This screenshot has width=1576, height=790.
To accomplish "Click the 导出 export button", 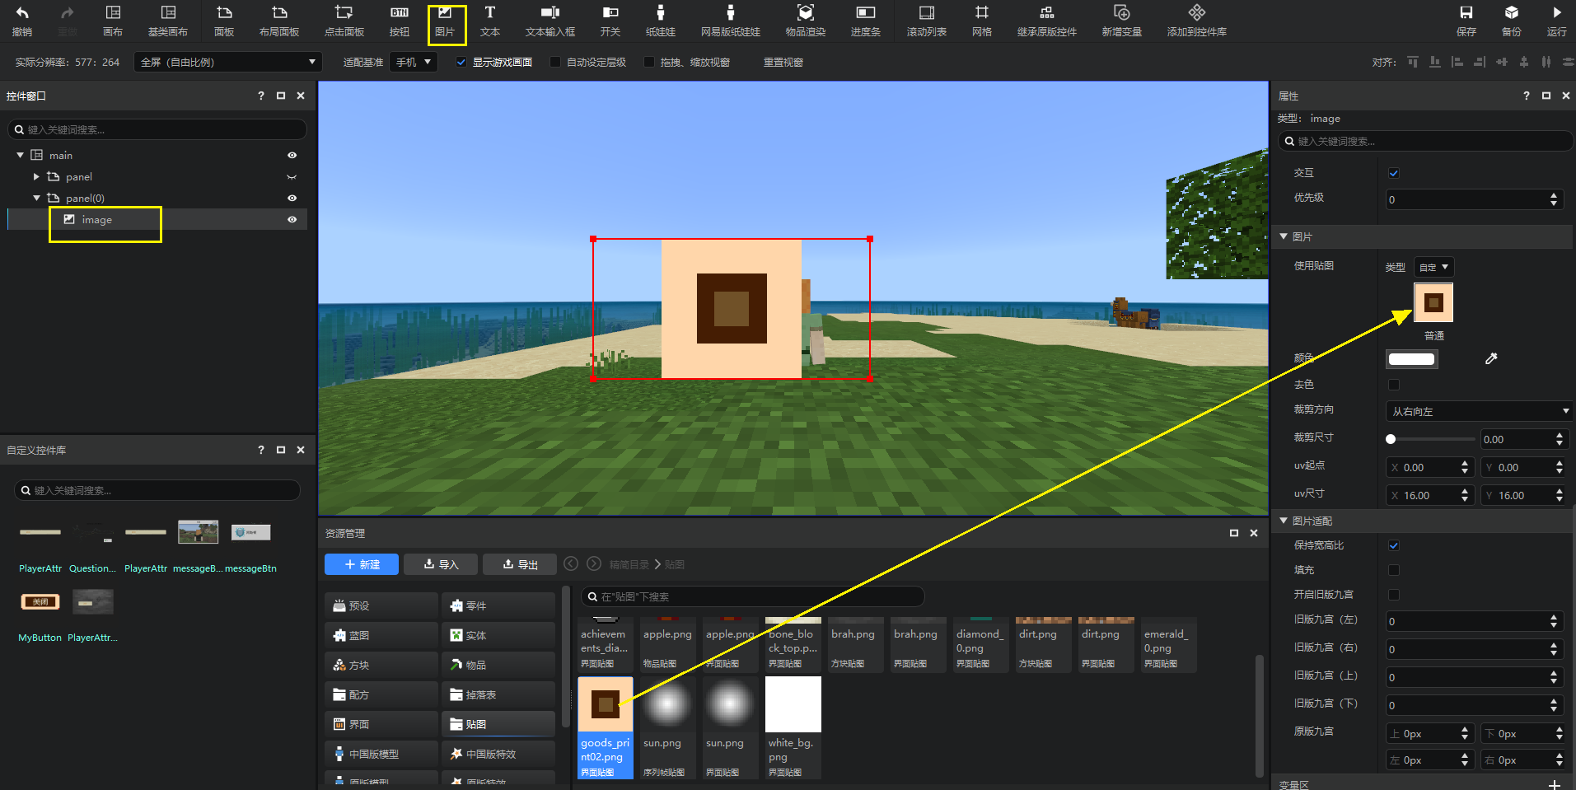I will tap(520, 564).
